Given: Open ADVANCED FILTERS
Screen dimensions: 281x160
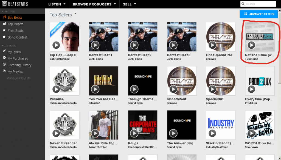Looking at the screenshot, I should 258,14.
